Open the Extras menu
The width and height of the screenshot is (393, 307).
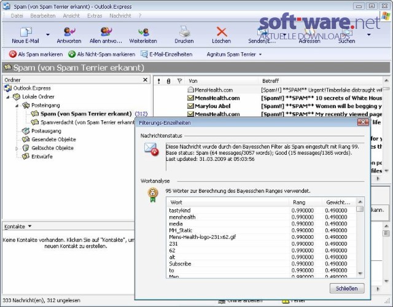95,16
